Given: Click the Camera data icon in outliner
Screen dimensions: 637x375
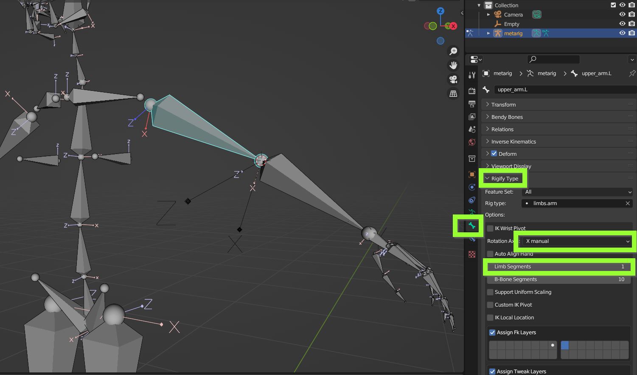Looking at the screenshot, I should [x=537, y=14].
